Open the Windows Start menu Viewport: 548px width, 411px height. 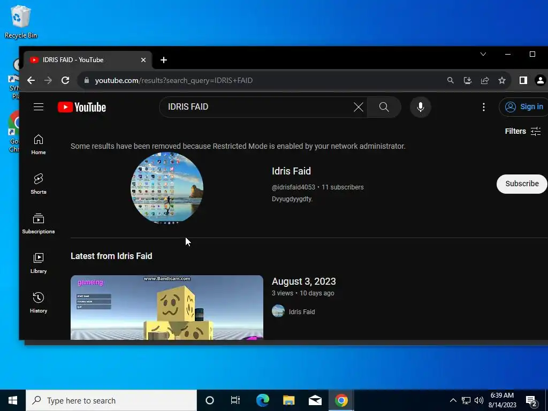coord(13,400)
